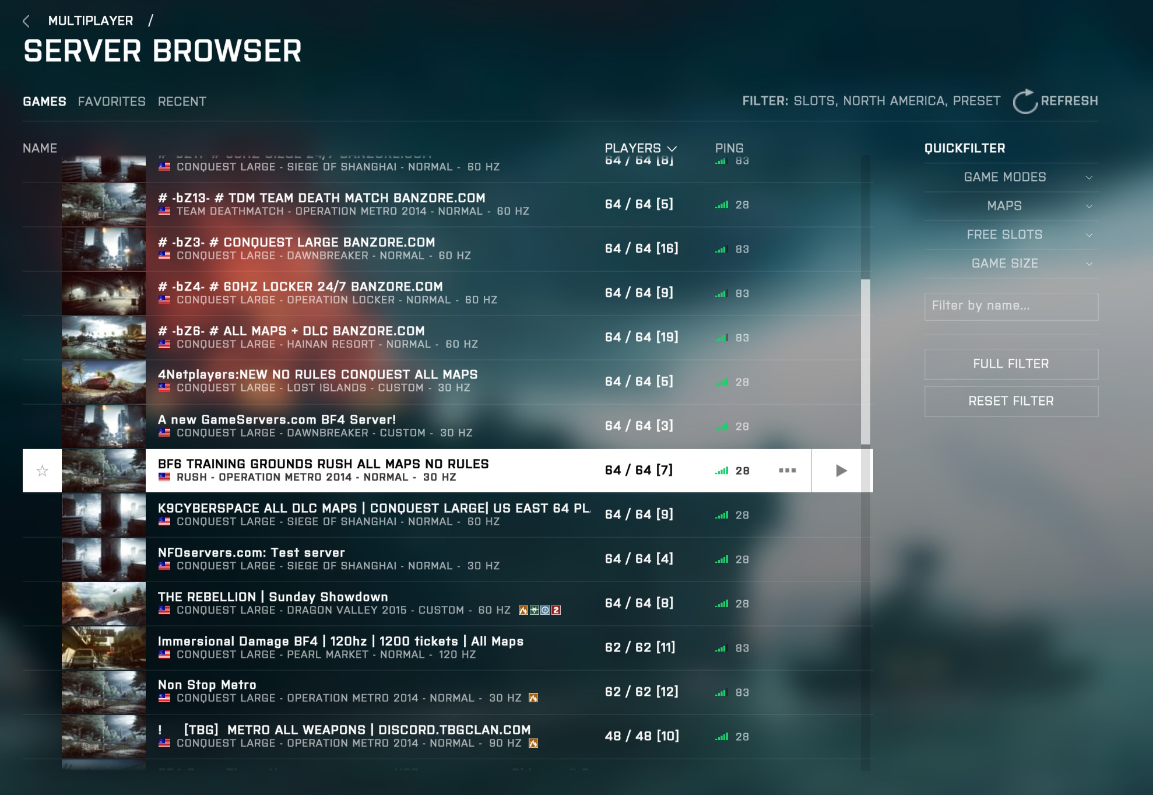Select TBG Metro All Weapons server
Viewport: 1153px width, 795px height.
tap(448, 737)
